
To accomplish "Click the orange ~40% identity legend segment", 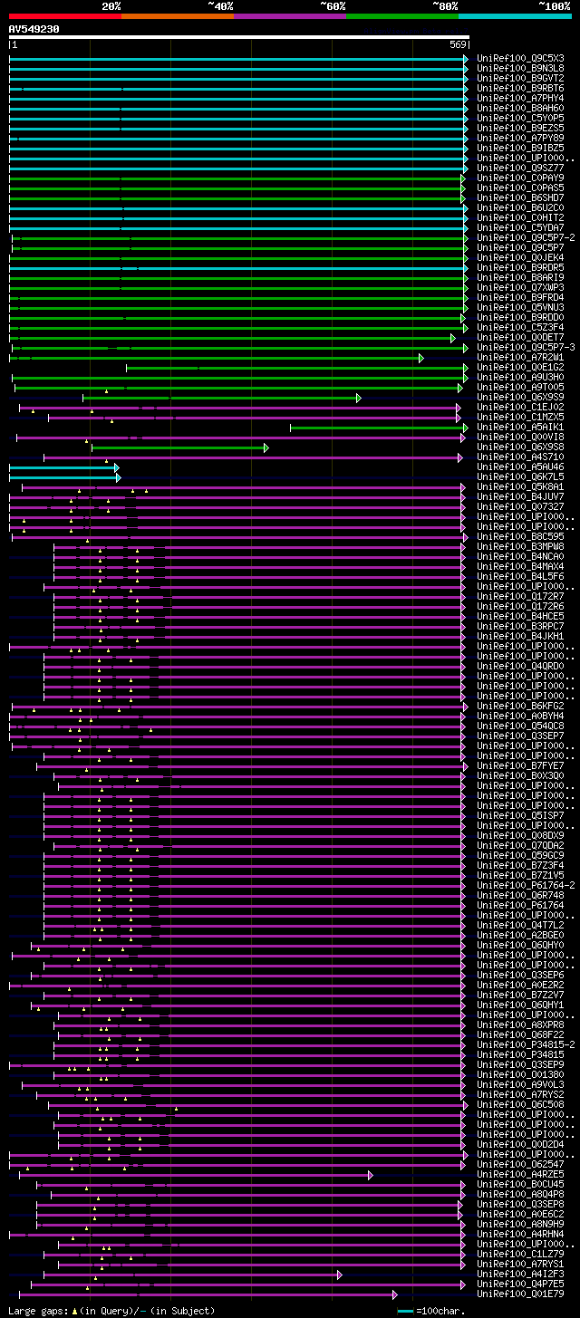I will [x=178, y=15].
